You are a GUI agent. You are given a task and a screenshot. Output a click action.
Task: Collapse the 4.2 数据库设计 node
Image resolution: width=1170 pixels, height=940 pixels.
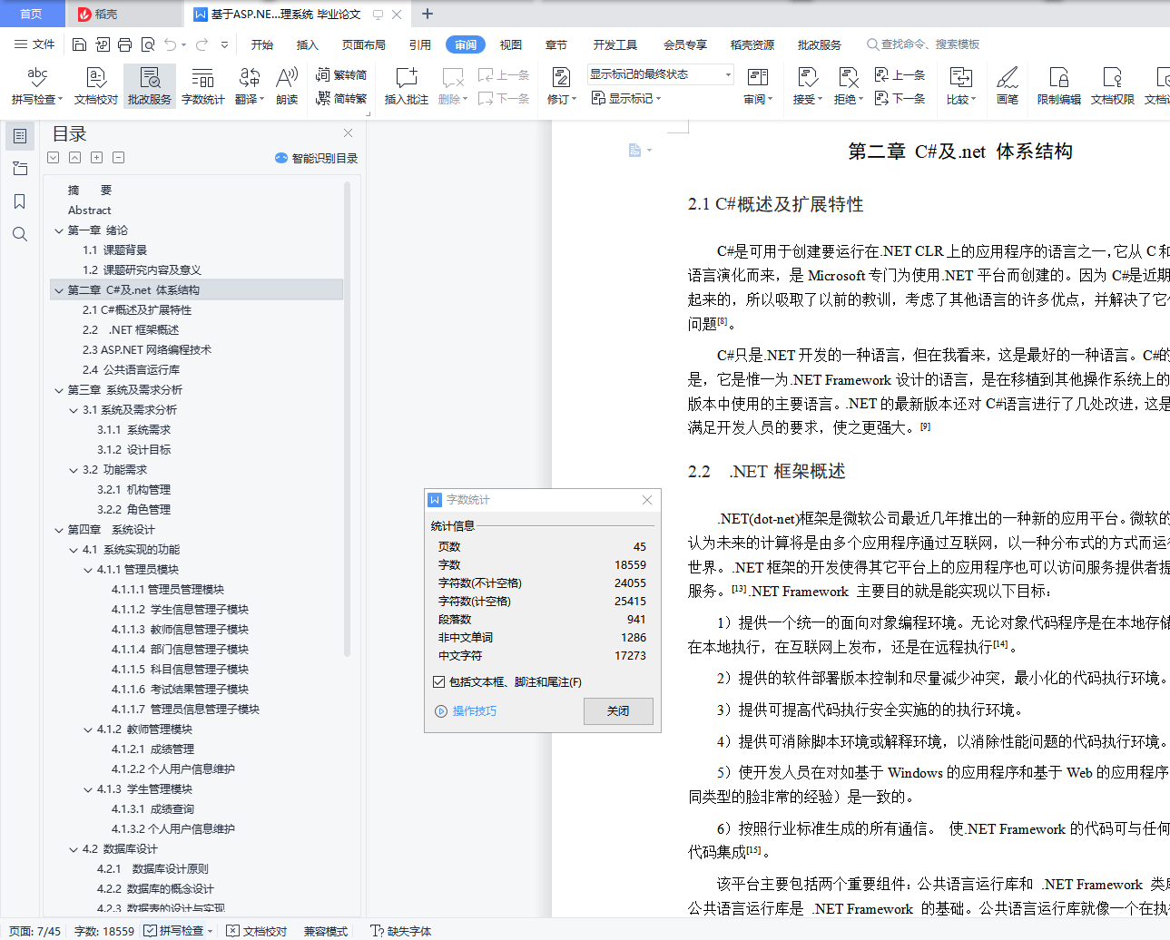[x=74, y=849]
